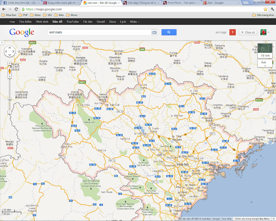Screen dimensions: 276x221
Task: Click the QL 32 road marker near Nghĩa Lộ
Action: click(x=119, y=135)
